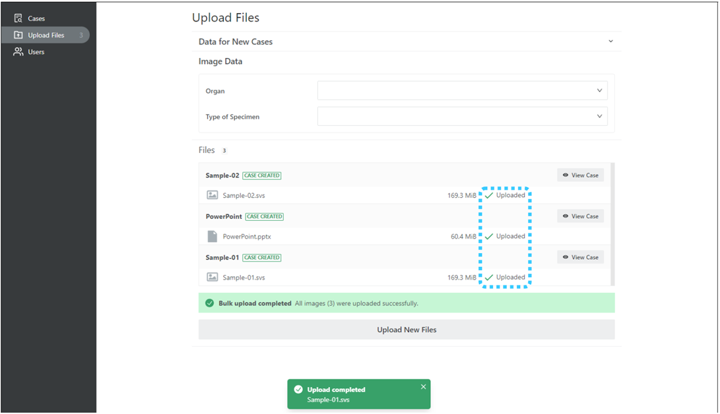Dismiss the Upload completed toast

[424, 387]
